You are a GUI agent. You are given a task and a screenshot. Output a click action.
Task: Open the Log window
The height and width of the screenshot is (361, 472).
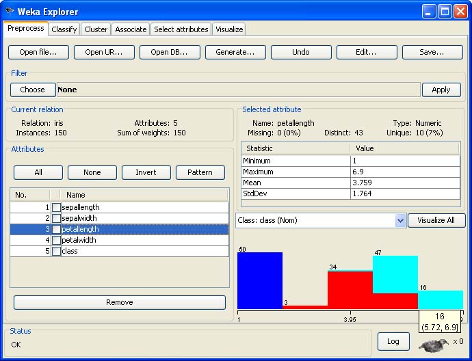pos(393,341)
